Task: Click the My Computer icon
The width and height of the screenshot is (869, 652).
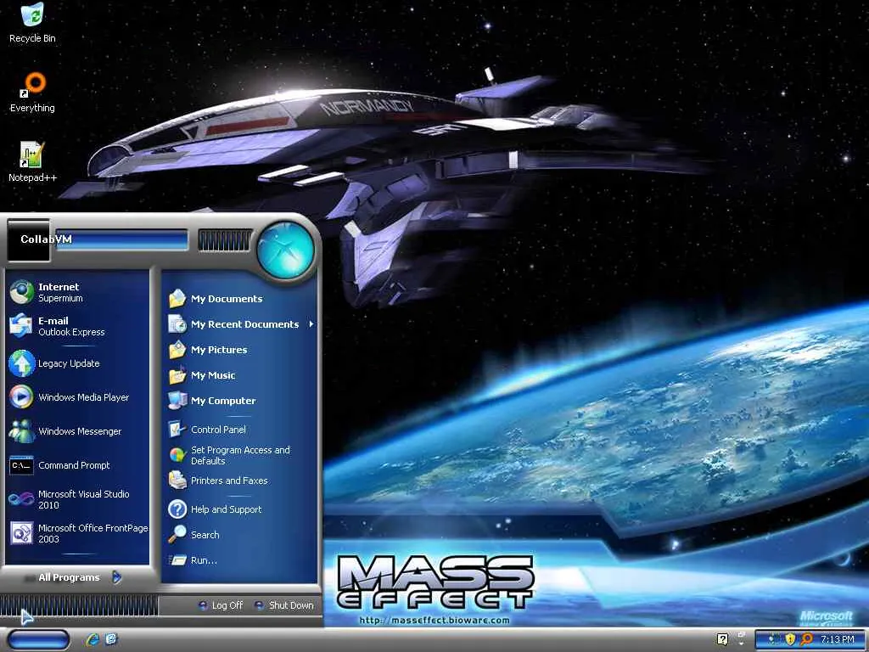Action: (177, 401)
